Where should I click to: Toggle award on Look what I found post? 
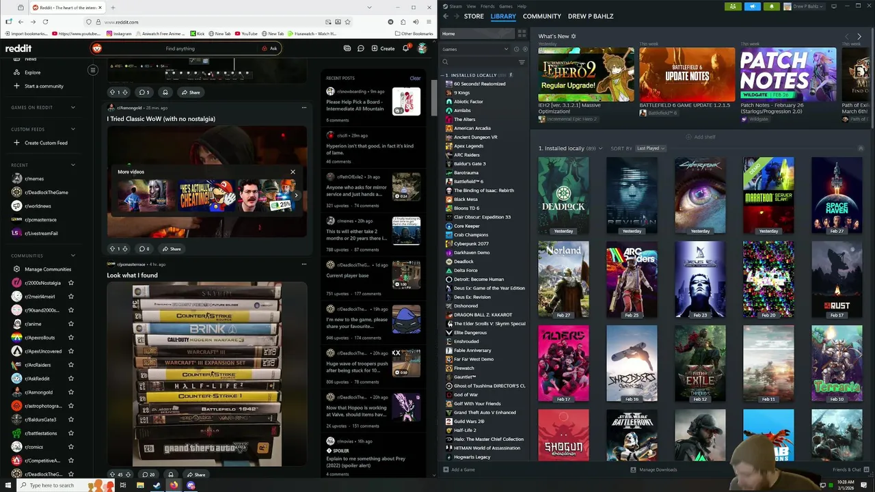pos(171,474)
